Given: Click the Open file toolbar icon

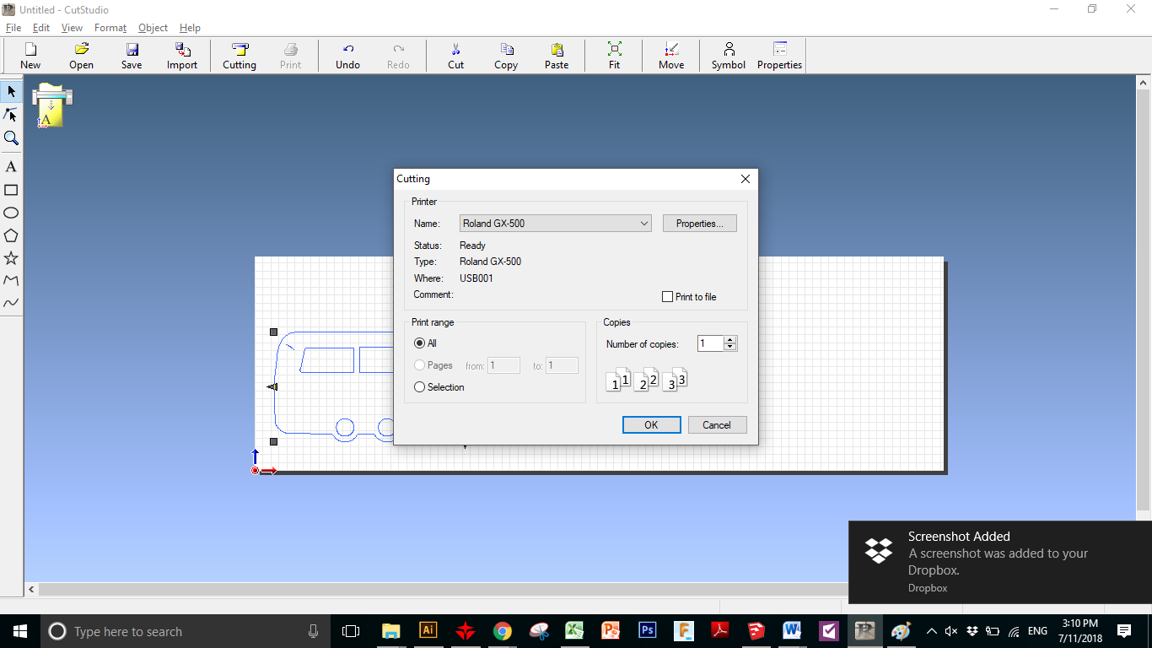Looking at the screenshot, I should tap(81, 56).
